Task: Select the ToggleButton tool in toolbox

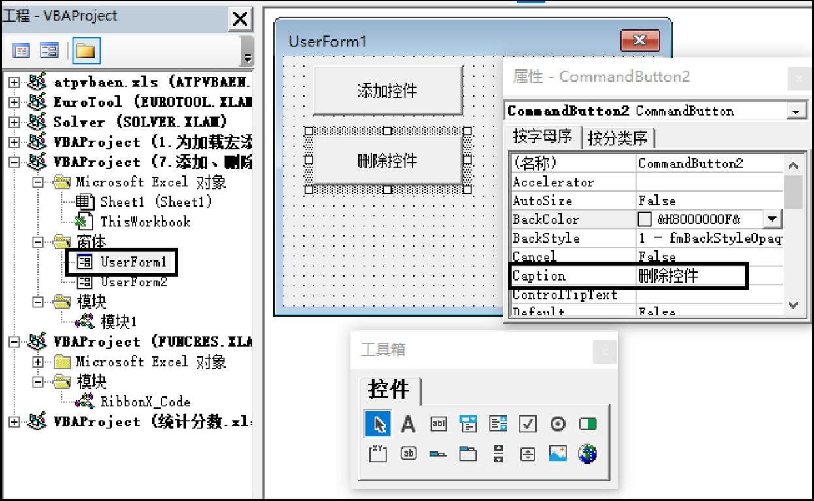Action: [588, 424]
